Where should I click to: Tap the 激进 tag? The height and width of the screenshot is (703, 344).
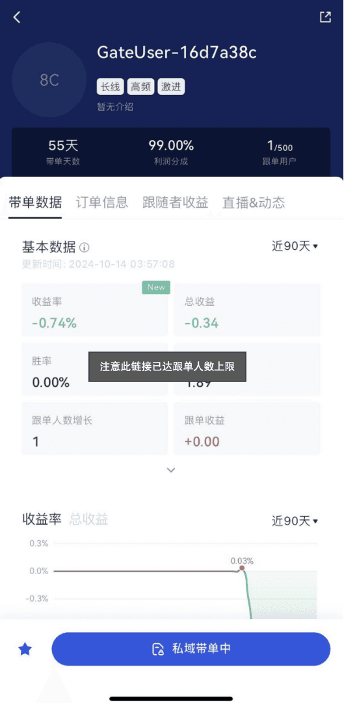171,87
